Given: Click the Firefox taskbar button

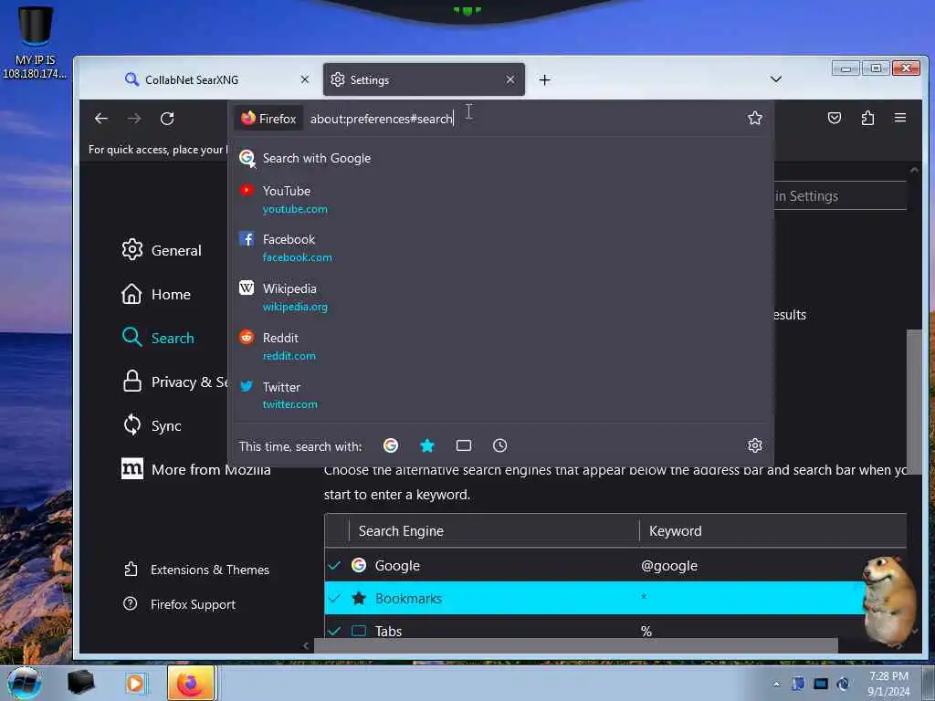Looking at the screenshot, I should pos(190,683).
